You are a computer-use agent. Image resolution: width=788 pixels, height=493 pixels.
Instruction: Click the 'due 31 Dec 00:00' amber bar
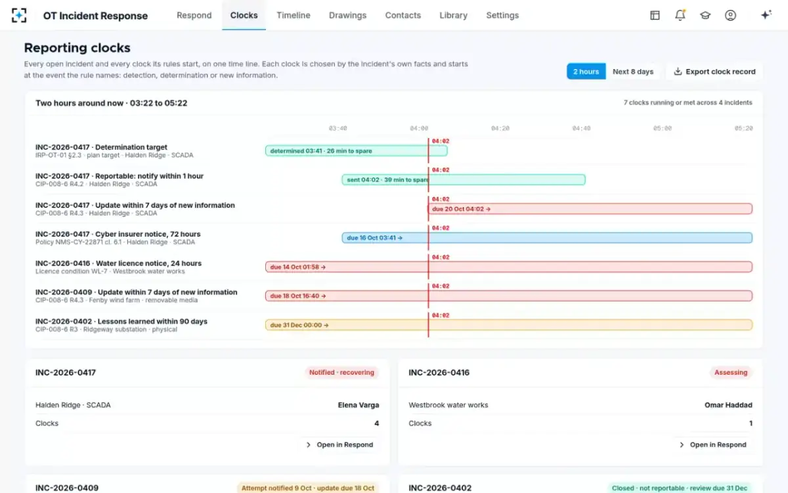509,325
